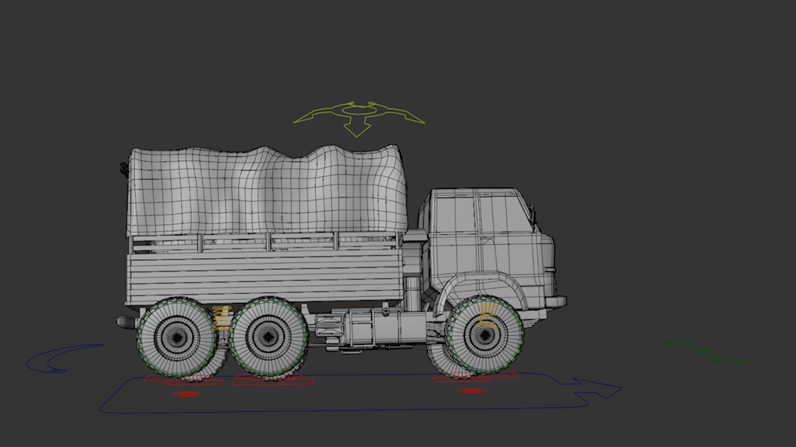Viewport: 796px width, 447px height.
Task: Select the blue curved control behind the truck
Action: tap(64, 358)
